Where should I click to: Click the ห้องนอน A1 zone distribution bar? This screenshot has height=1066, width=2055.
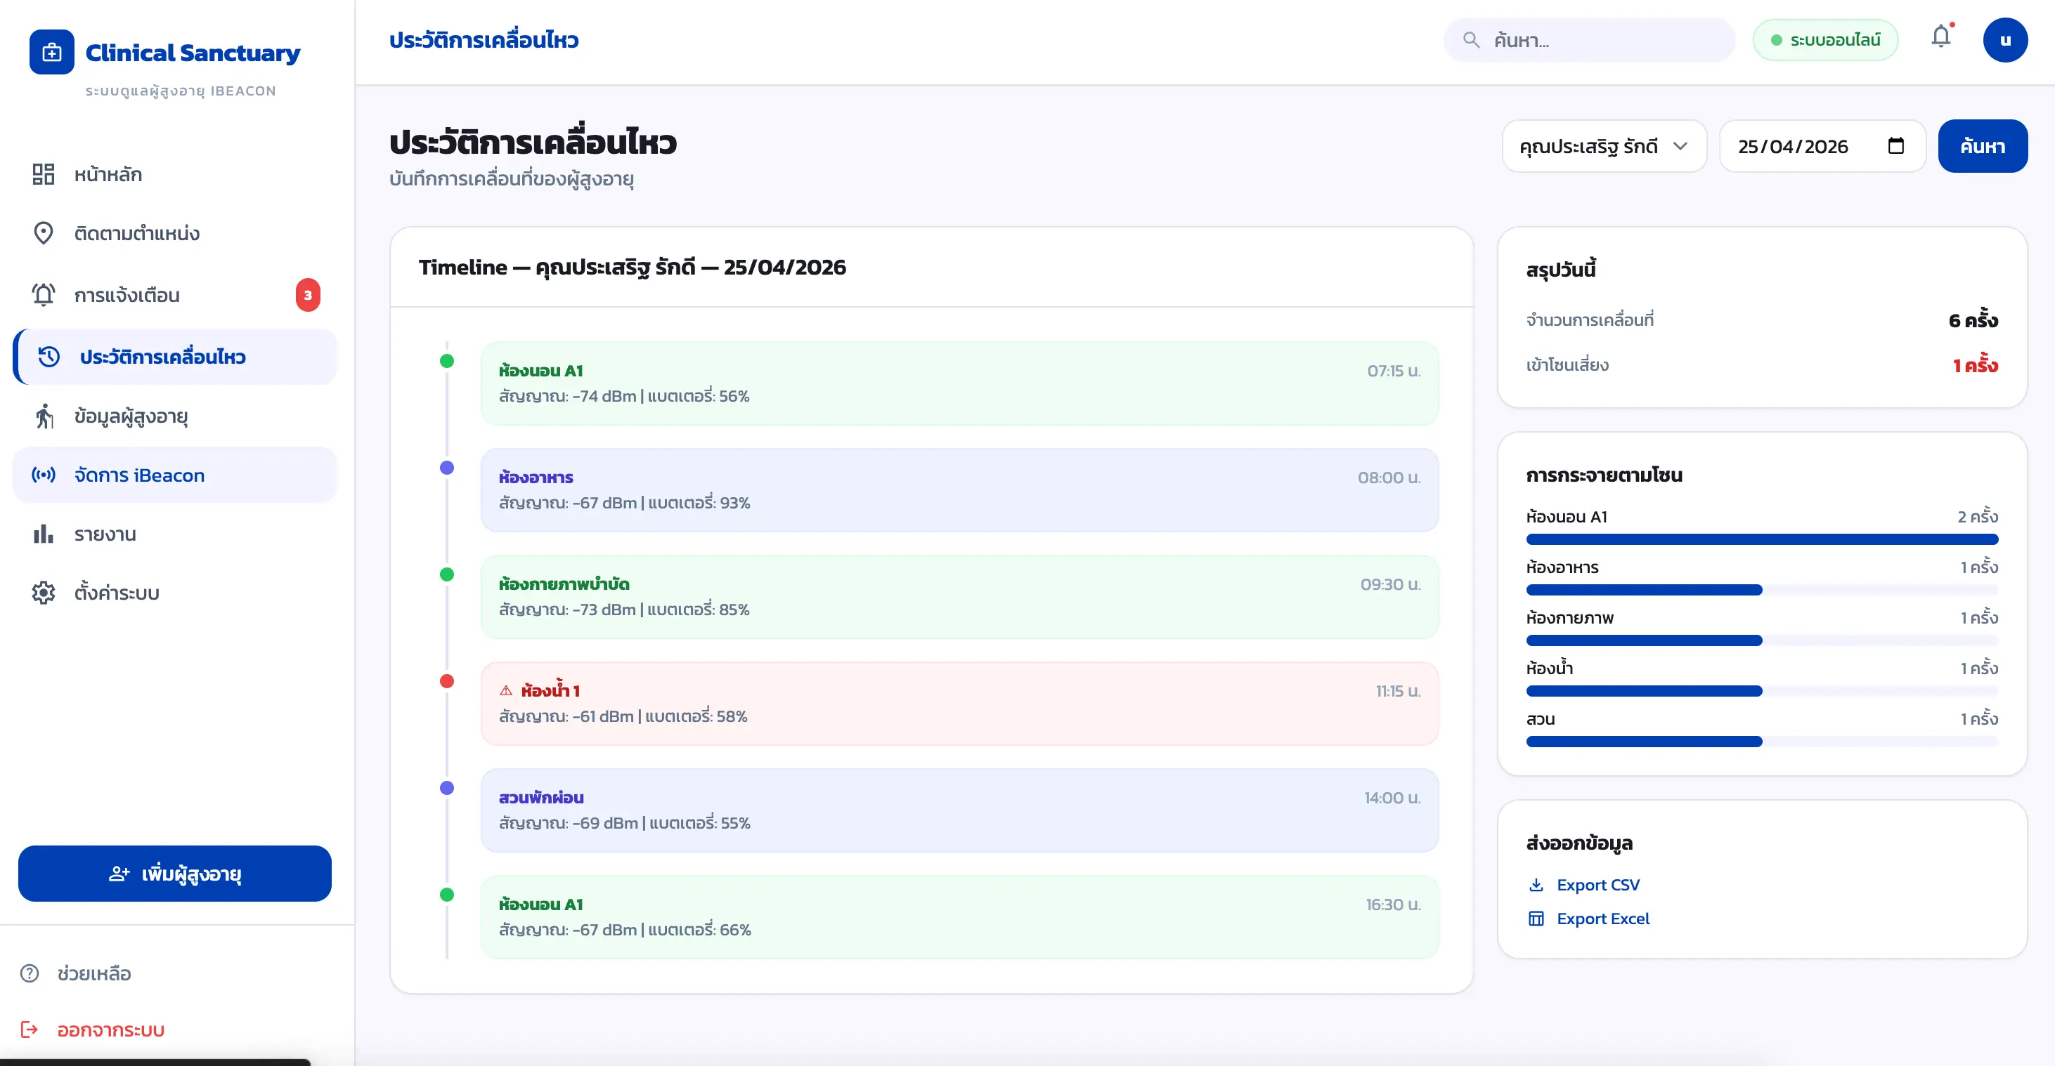pyautogui.click(x=1761, y=540)
